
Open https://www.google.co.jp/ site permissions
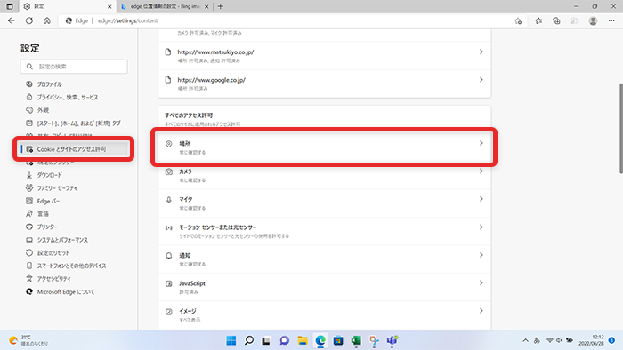pyautogui.click(x=324, y=84)
